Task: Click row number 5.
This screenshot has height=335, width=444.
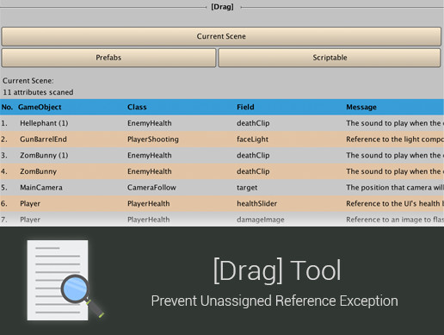Action: coord(4,188)
